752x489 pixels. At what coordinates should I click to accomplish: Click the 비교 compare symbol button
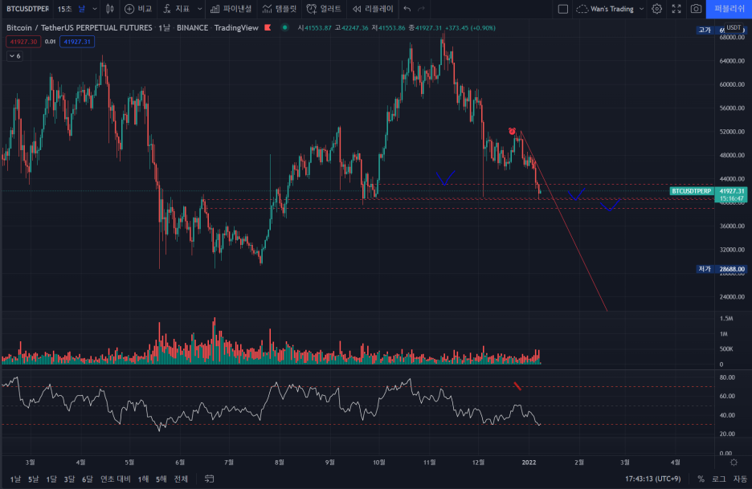(138, 9)
